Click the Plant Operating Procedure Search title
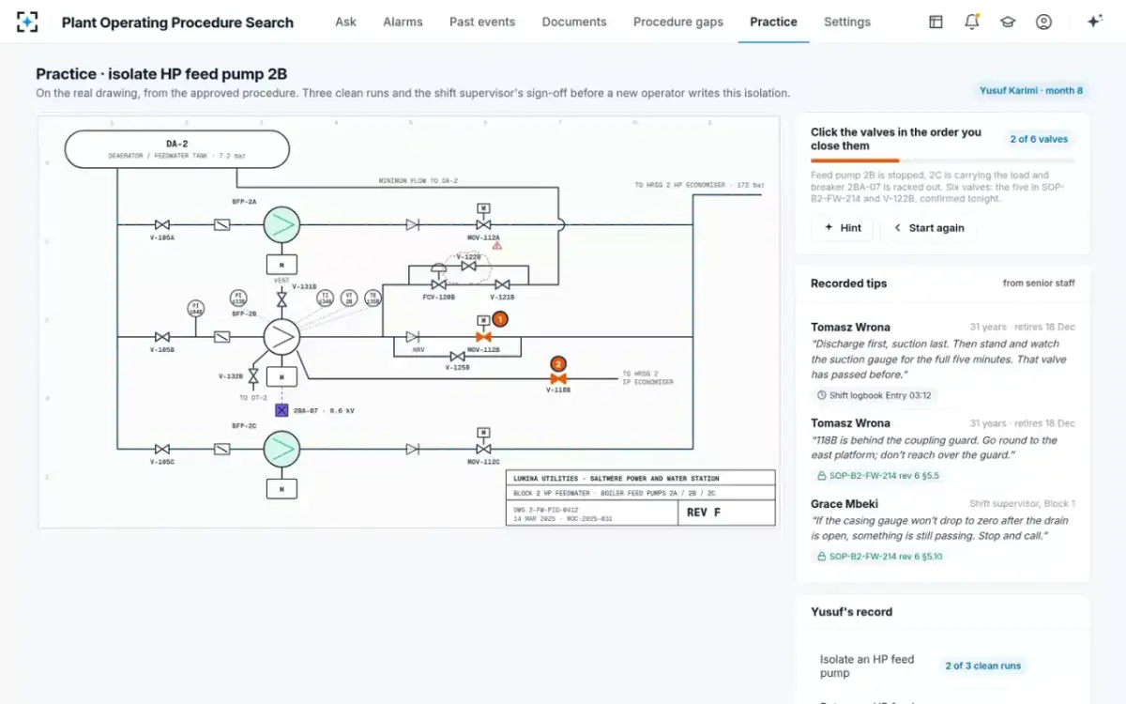 coord(177,22)
